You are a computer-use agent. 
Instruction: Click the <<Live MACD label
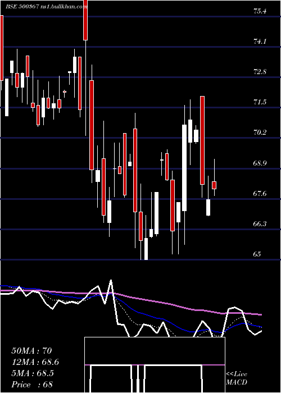pos(237,378)
